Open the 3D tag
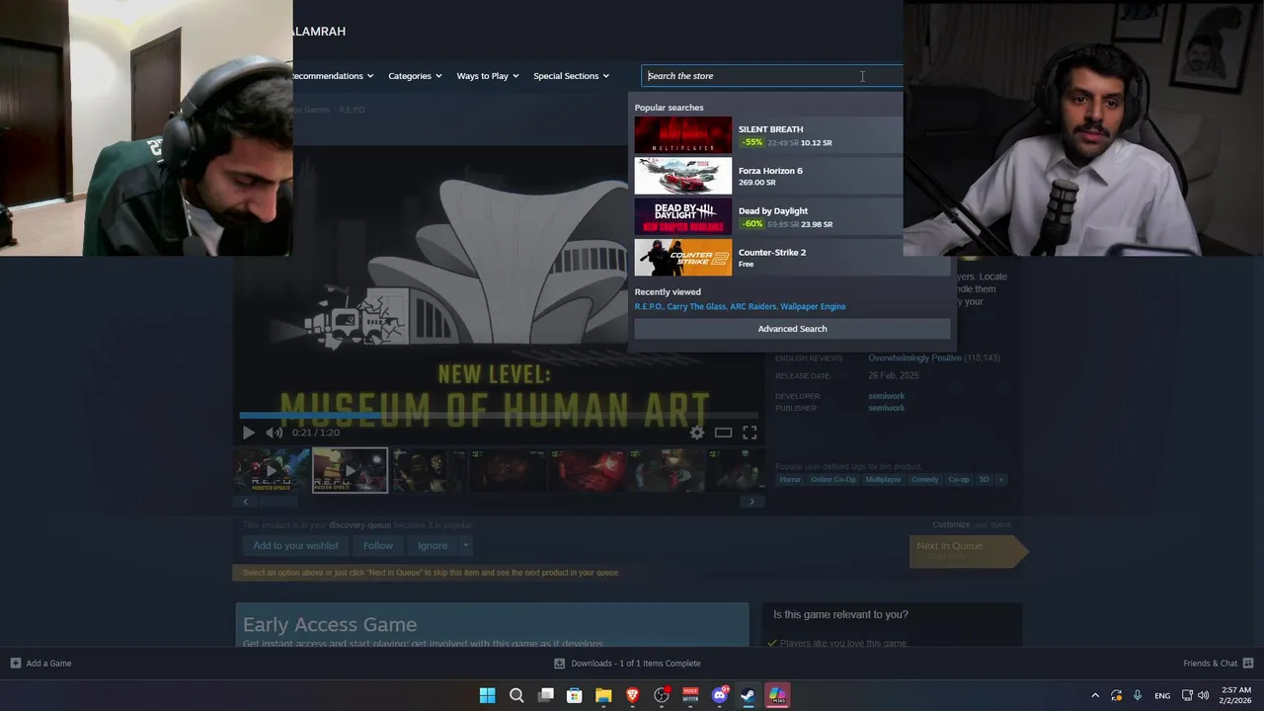The image size is (1264, 711). coord(984,480)
